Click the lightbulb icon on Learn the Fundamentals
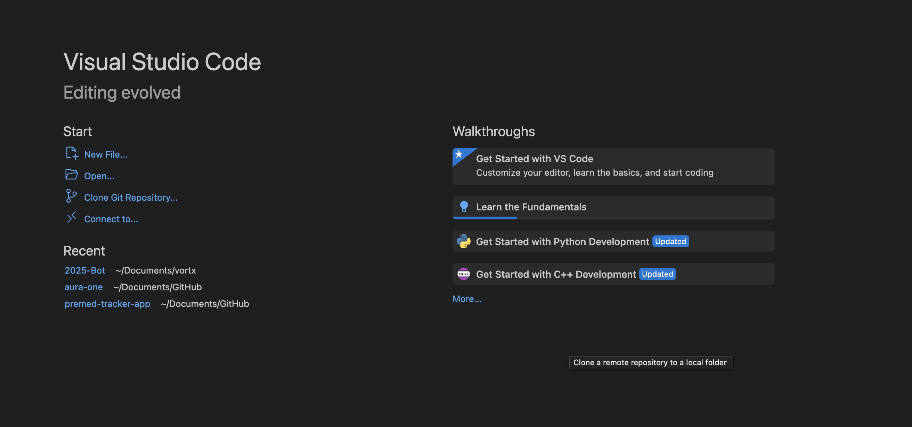 tap(464, 207)
